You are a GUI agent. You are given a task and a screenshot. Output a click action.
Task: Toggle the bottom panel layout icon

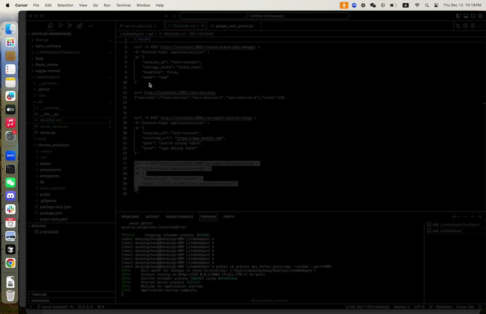tap(465, 16)
